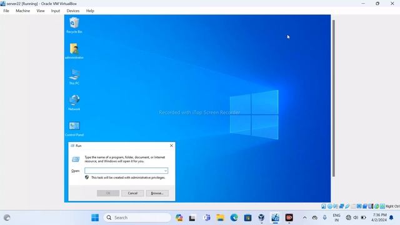Click the hard disk activity status icon
400x225 pixels.
tap(324, 206)
